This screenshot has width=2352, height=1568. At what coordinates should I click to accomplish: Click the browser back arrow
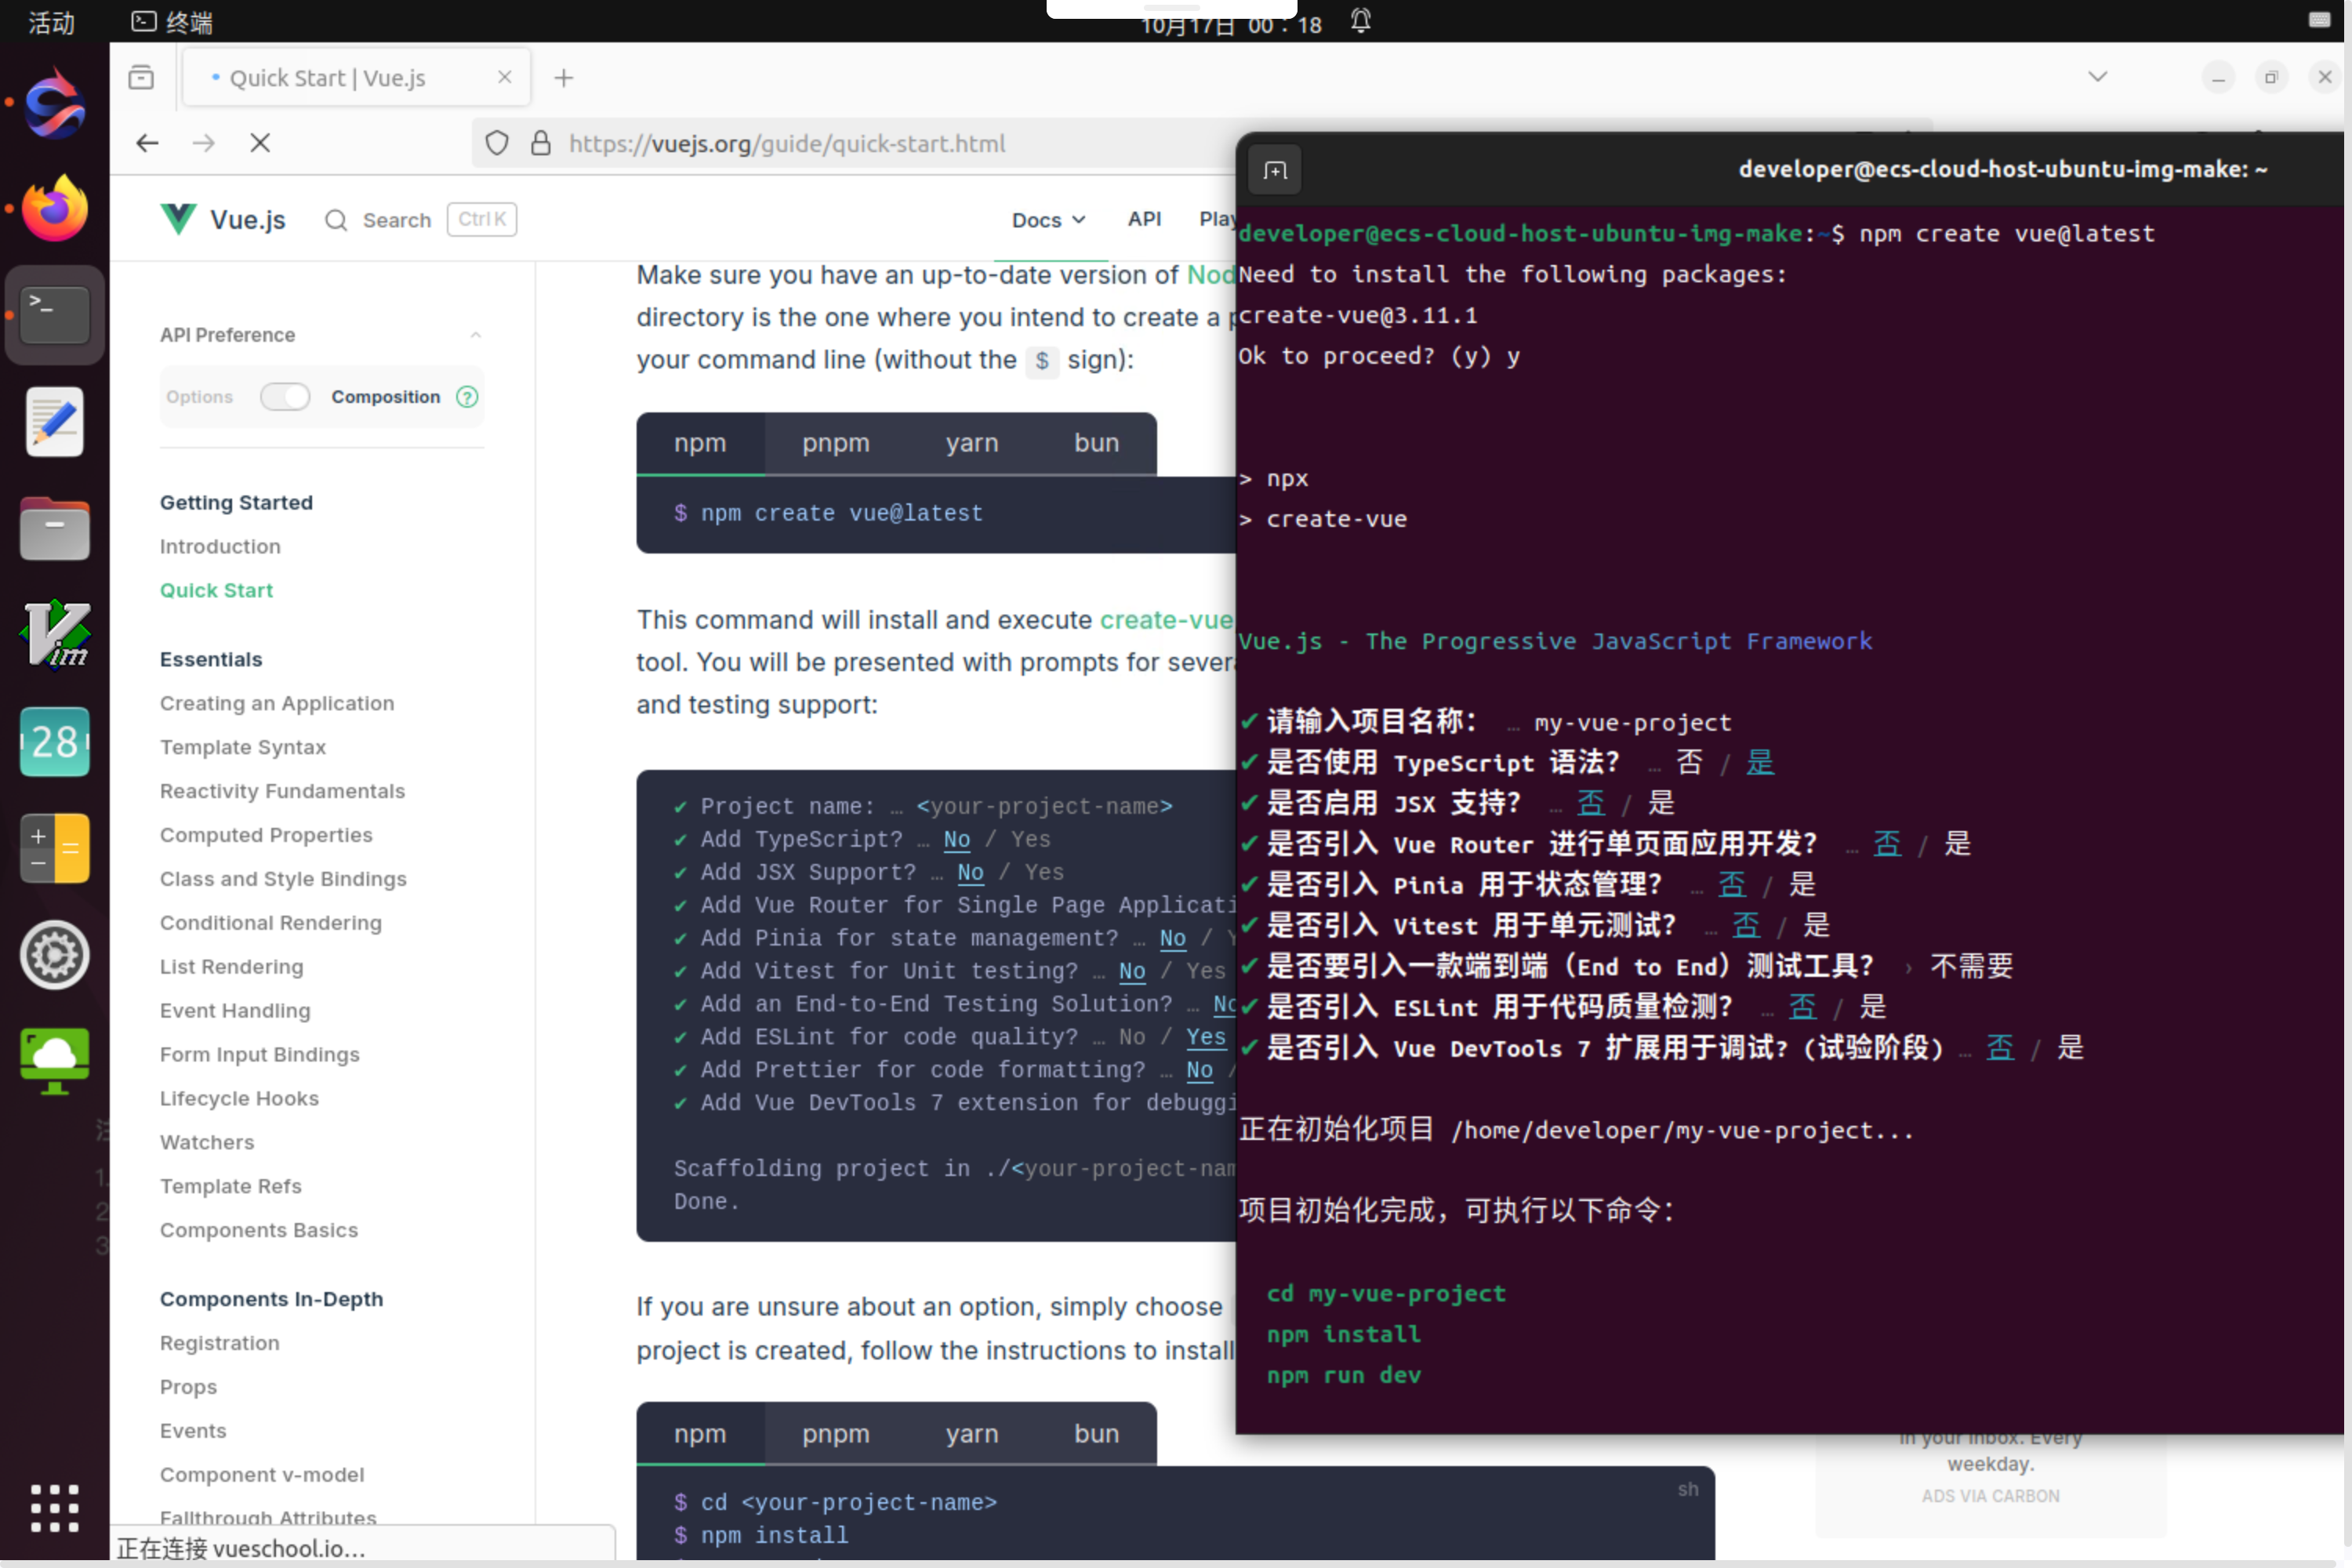click(x=147, y=143)
